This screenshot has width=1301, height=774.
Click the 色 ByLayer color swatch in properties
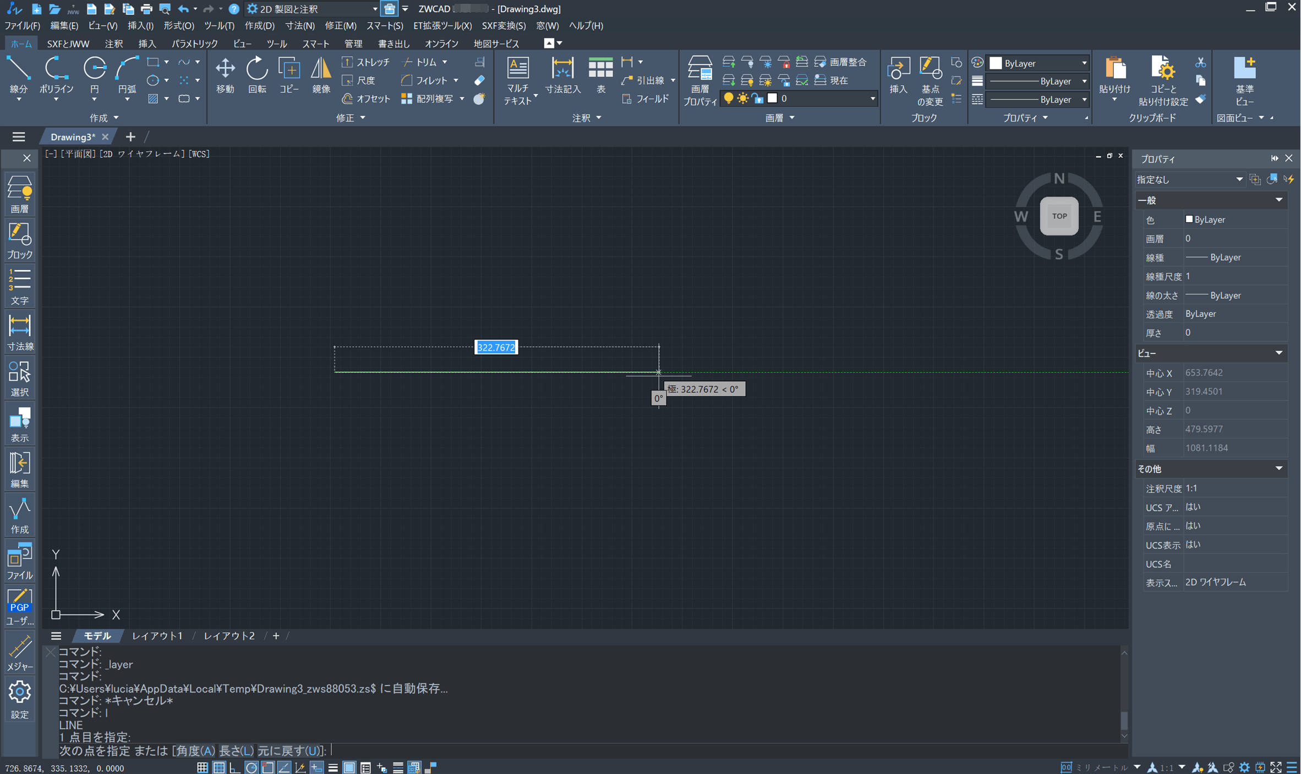point(1189,219)
